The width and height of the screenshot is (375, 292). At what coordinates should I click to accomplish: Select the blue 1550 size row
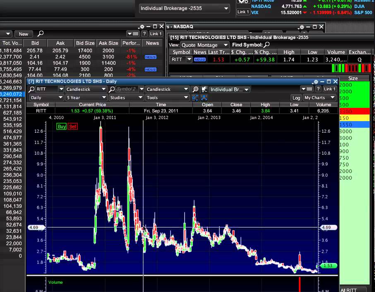[x=354, y=125]
